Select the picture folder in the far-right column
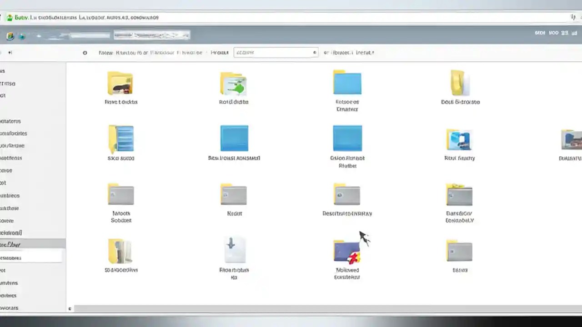This screenshot has width=582, height=327. 571,139
